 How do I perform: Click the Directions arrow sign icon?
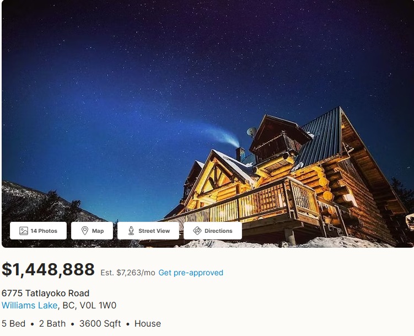tap(197, 231)
